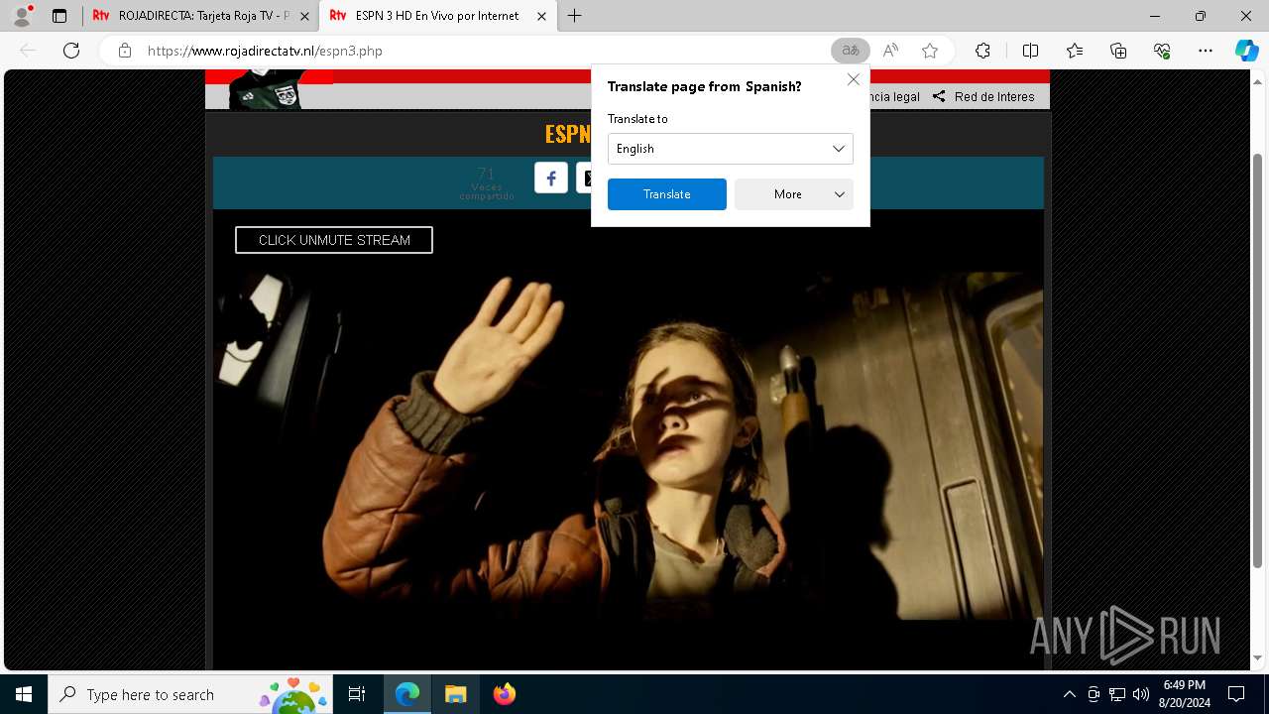
Task: Click CLICK UNMUTE STREAM button
Action: click(334, 240)
